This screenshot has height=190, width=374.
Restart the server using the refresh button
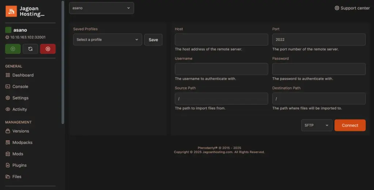30,49
